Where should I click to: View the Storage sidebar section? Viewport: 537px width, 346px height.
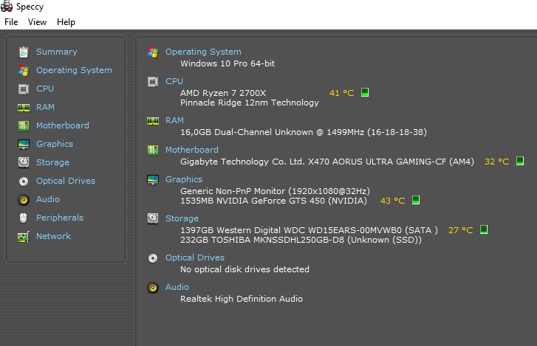pos(52,162)
